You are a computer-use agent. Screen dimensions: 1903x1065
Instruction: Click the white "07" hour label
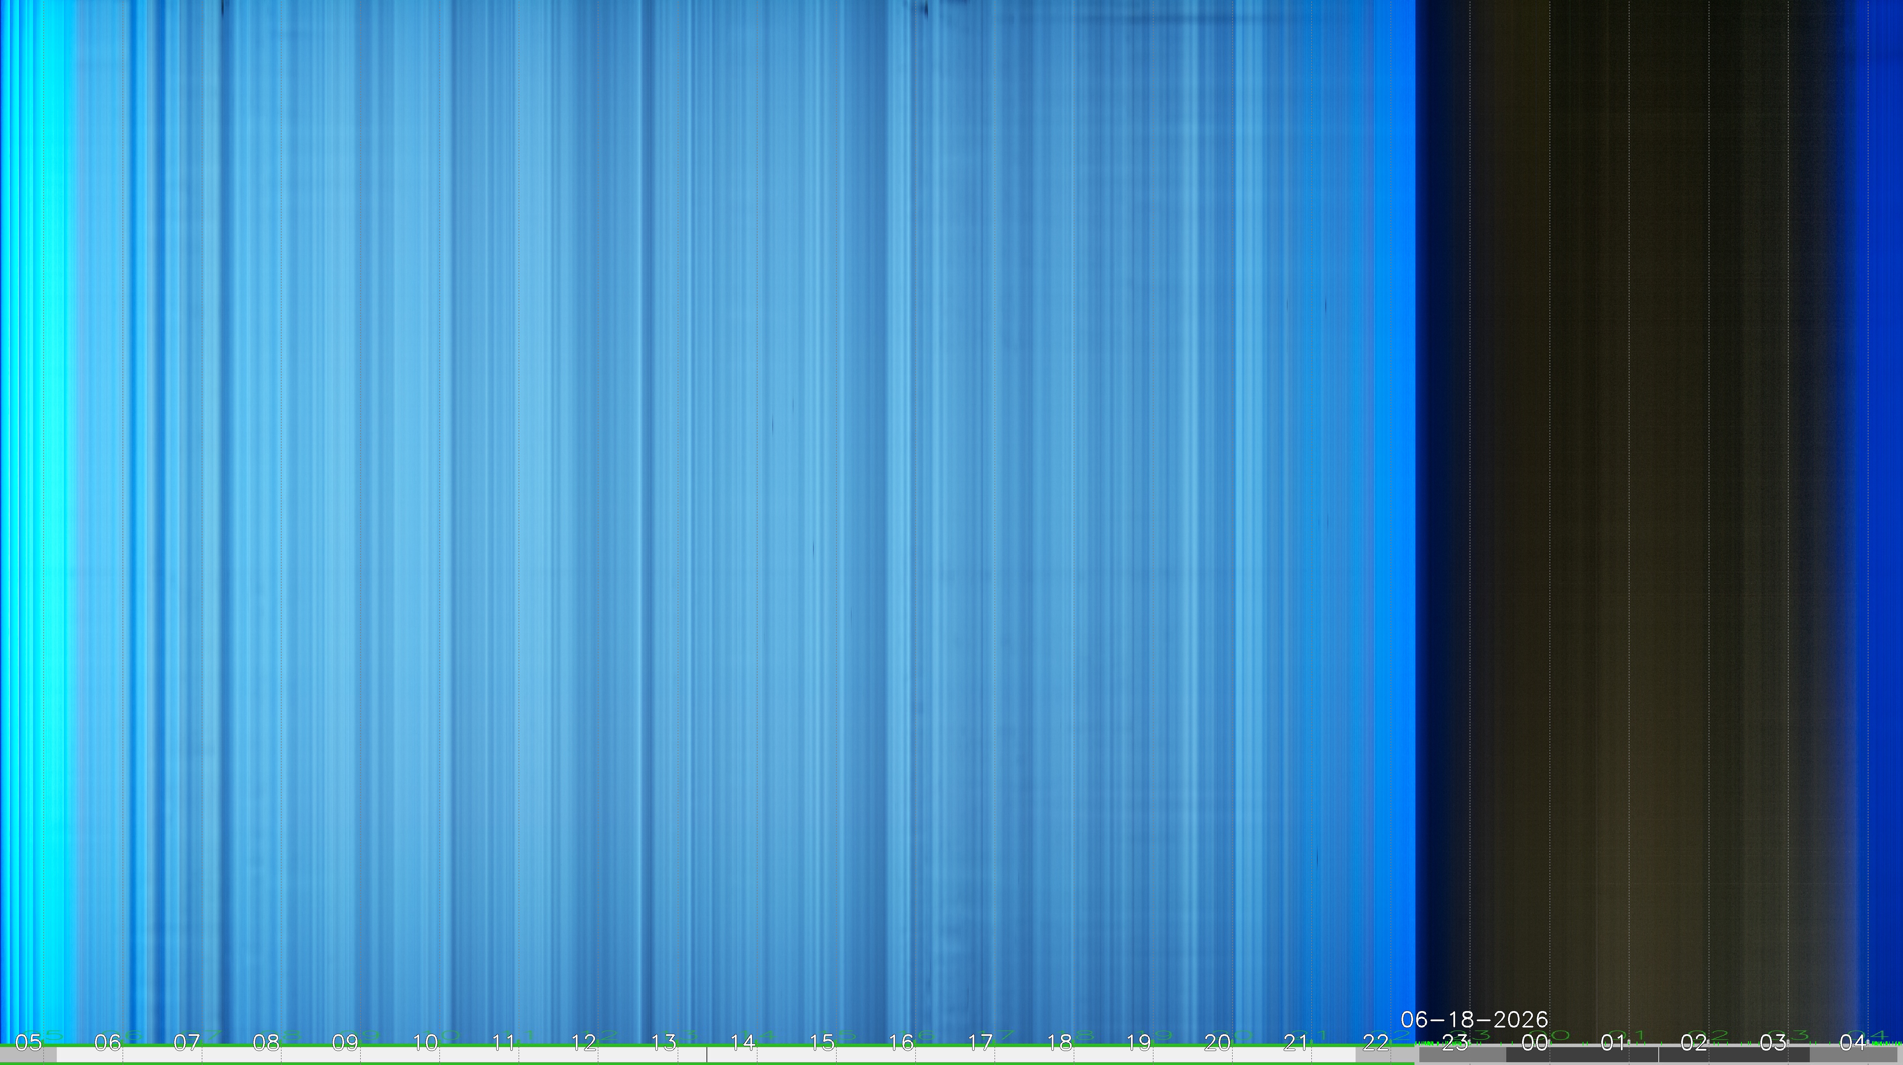(x=187, y=1043)
